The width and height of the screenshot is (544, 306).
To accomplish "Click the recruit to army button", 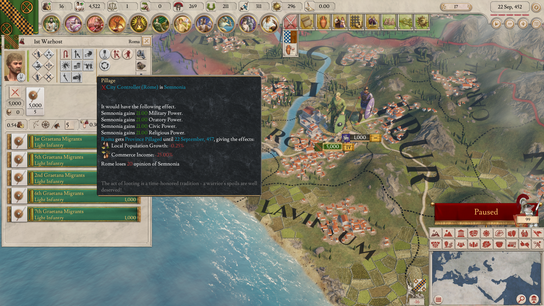I will pos(37,54).
